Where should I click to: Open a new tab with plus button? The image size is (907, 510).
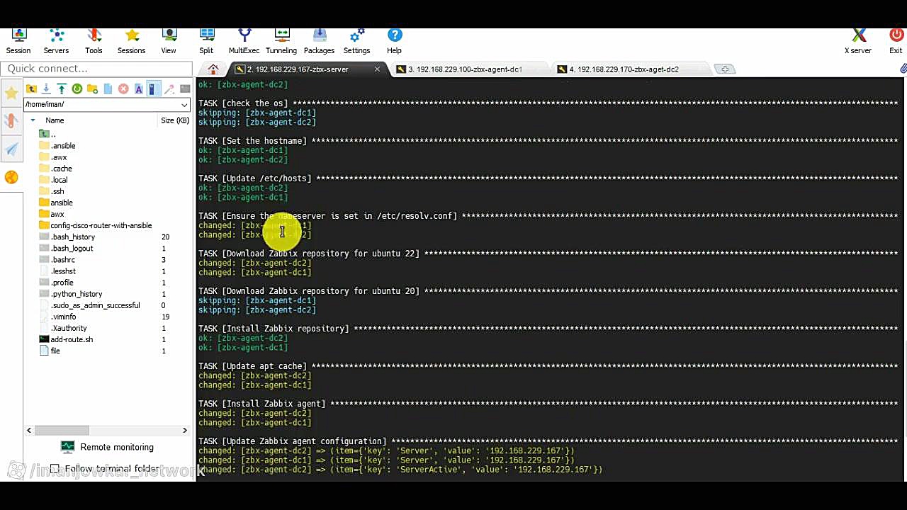[x=725, y=69]
